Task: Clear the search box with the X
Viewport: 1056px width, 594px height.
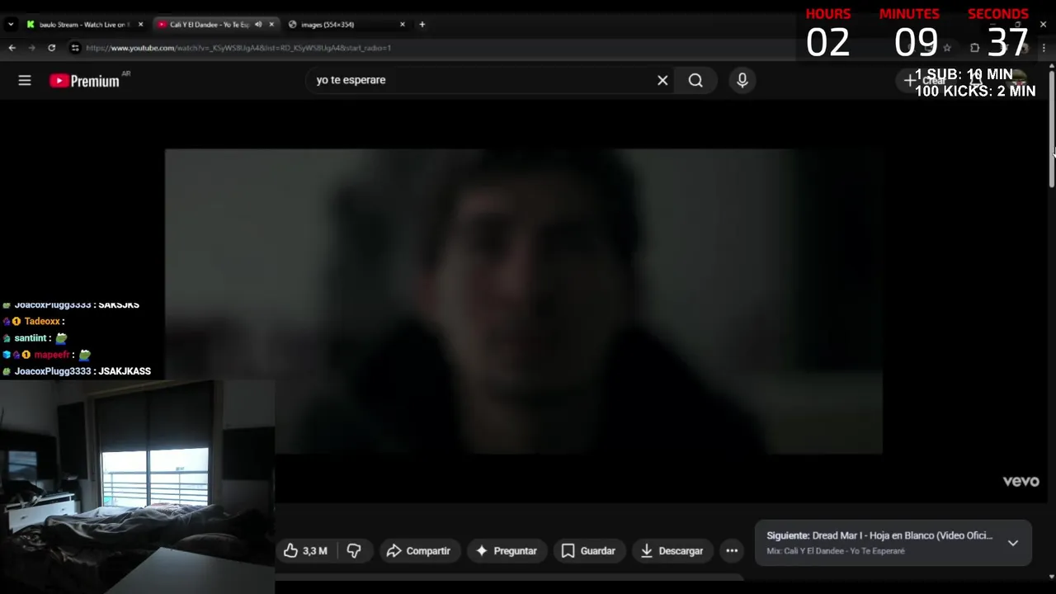Action: (662, 80)
